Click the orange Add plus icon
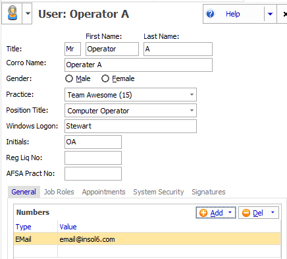This screenshot has width=287, height=259. point(203,213)
